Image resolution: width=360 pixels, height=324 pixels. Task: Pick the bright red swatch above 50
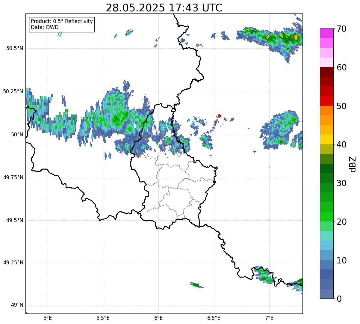coord(326,101)
